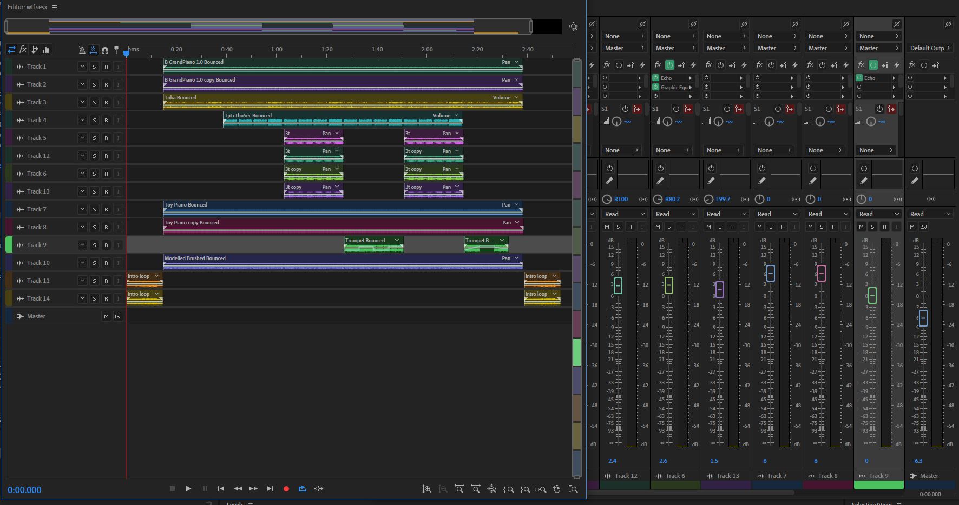The width and height of the screenshot is (959, 505).
Task: Show the Effects (fx) track controls
Action: pos(23,50)
